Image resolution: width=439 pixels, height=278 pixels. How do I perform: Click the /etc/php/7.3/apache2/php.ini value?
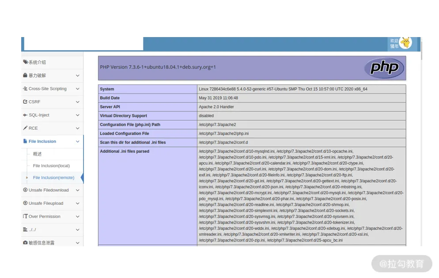pyautogui.click(x=224, y=134)
